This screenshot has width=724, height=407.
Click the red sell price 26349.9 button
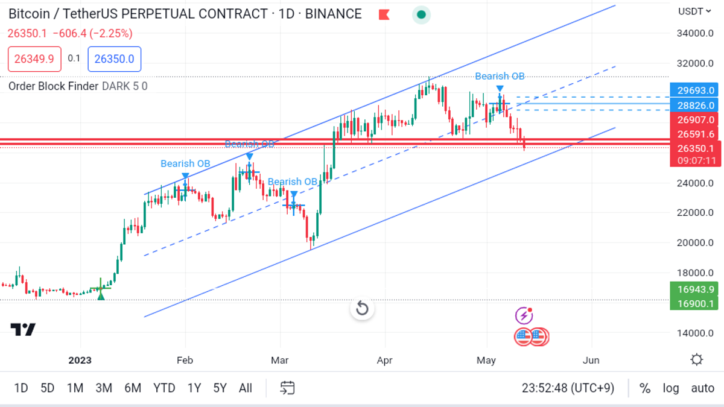click(34, 59)
